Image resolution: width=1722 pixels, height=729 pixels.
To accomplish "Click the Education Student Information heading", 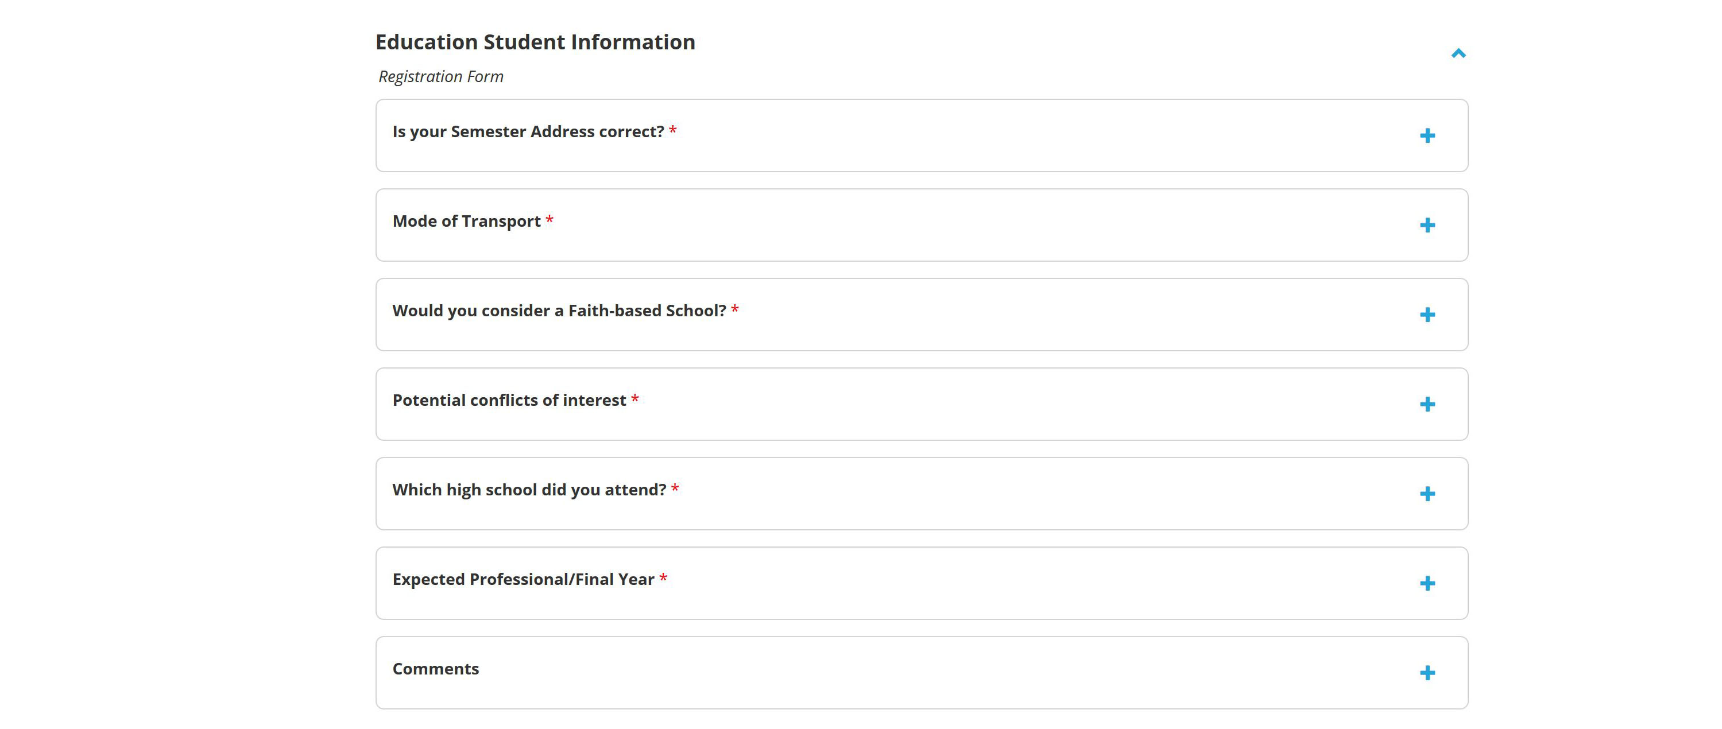I will (535, 42).
